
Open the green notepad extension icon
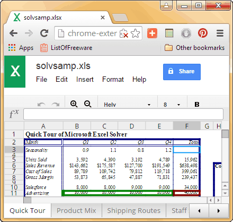[x=169, y=33]
